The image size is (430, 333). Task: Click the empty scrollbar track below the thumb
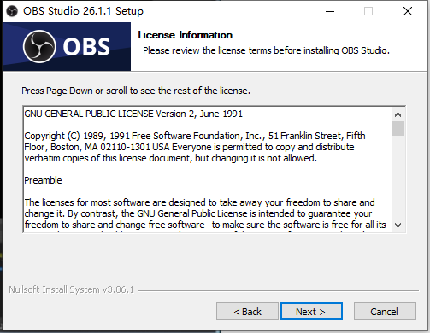pos(398,177)
